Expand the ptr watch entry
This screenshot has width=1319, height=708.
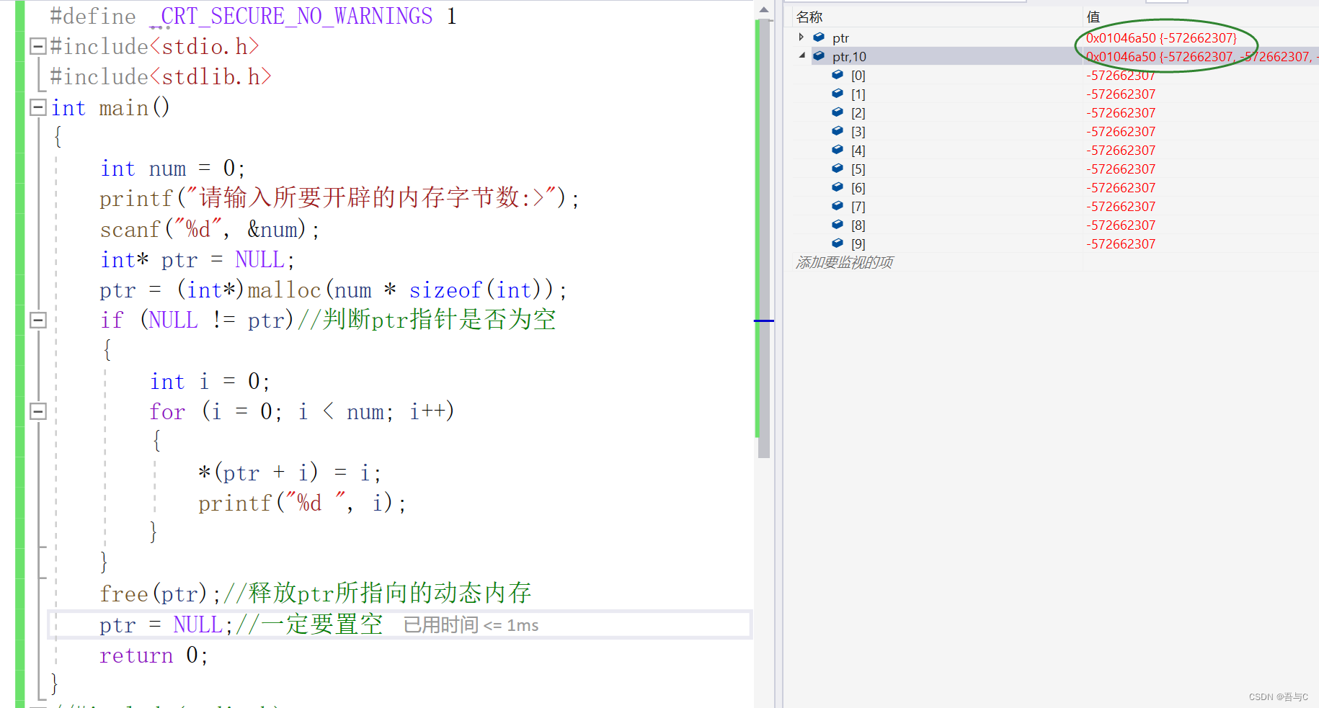[801, 37]
